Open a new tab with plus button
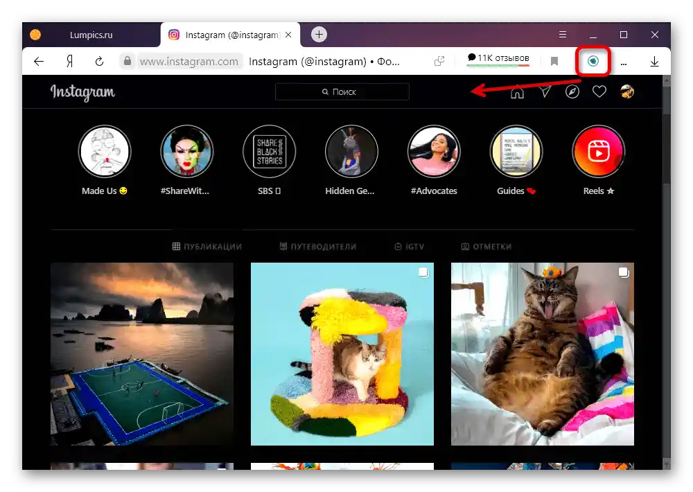 click(319, 35)
